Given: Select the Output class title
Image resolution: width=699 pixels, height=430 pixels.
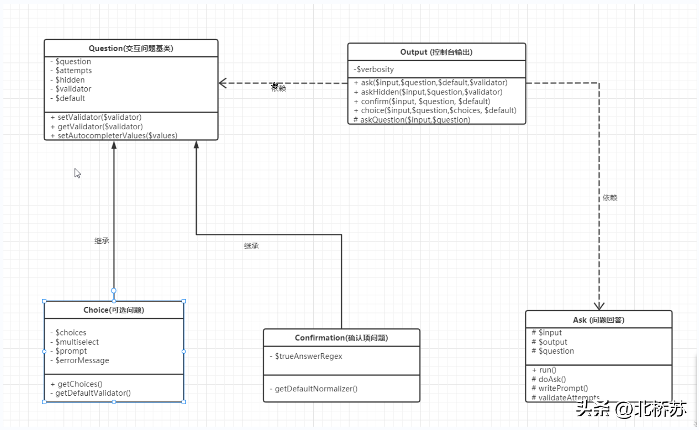Looking at the screenshot, I should point(436,52).
